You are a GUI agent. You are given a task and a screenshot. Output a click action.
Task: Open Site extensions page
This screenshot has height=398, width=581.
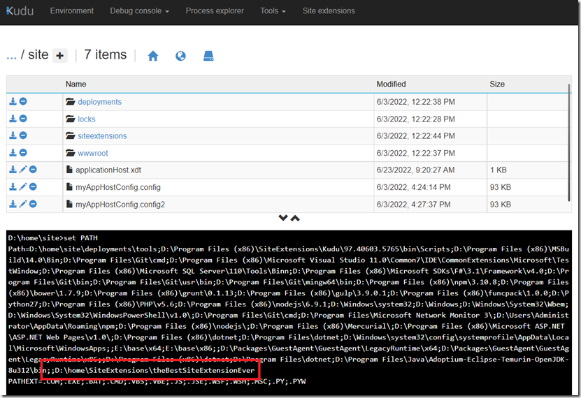tap(329, 11)
